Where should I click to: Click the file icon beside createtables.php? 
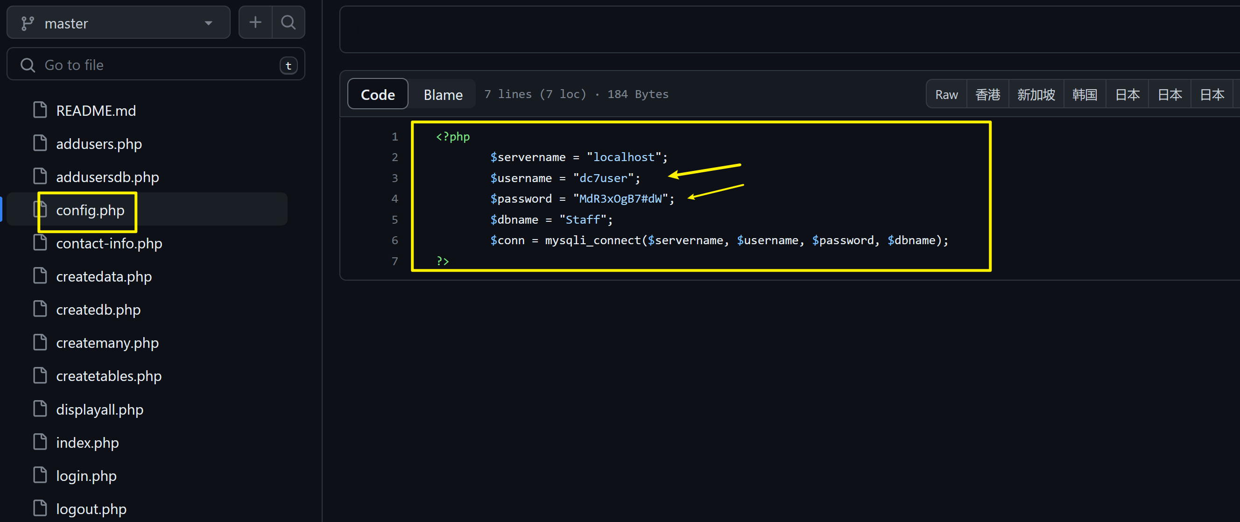click(40, 375)
